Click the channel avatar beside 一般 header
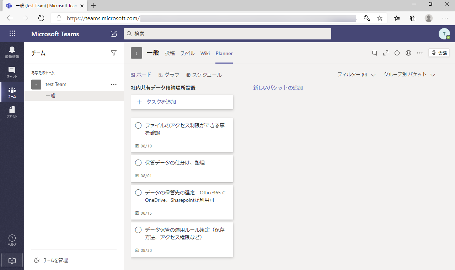This screenshot has height=270, width=455. (136, 53)
